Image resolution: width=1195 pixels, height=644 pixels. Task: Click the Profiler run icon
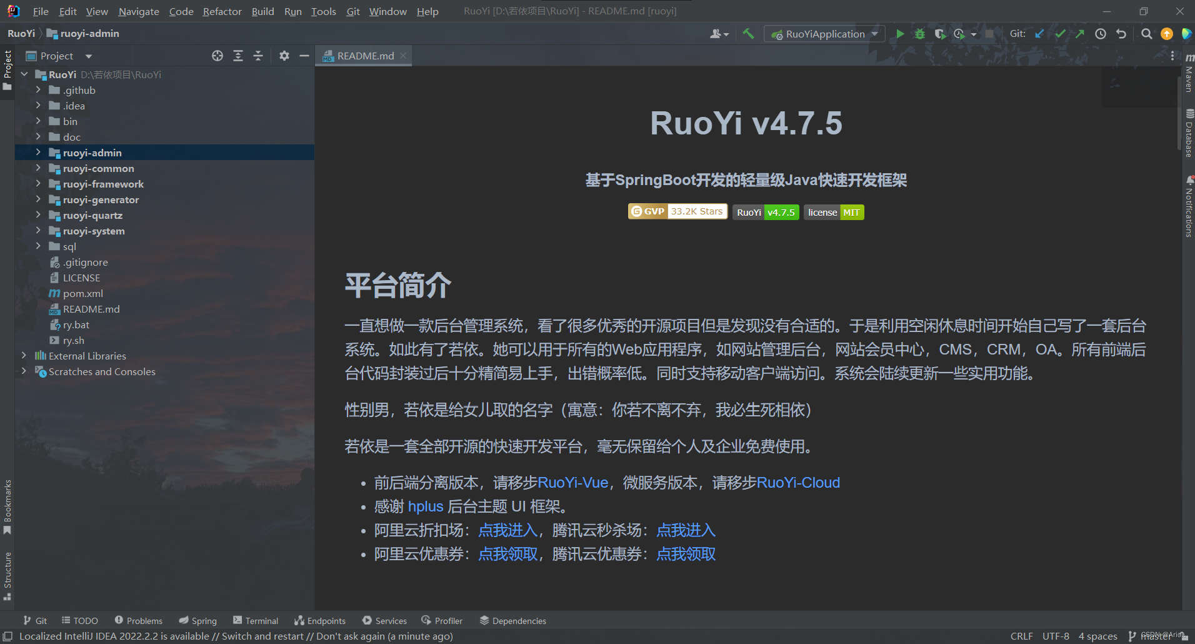click(x=959, y=34)
